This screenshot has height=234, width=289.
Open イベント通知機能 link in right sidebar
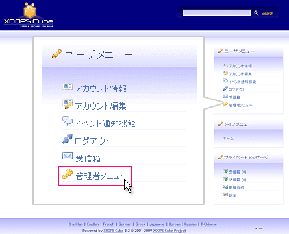tap(242, 82)
